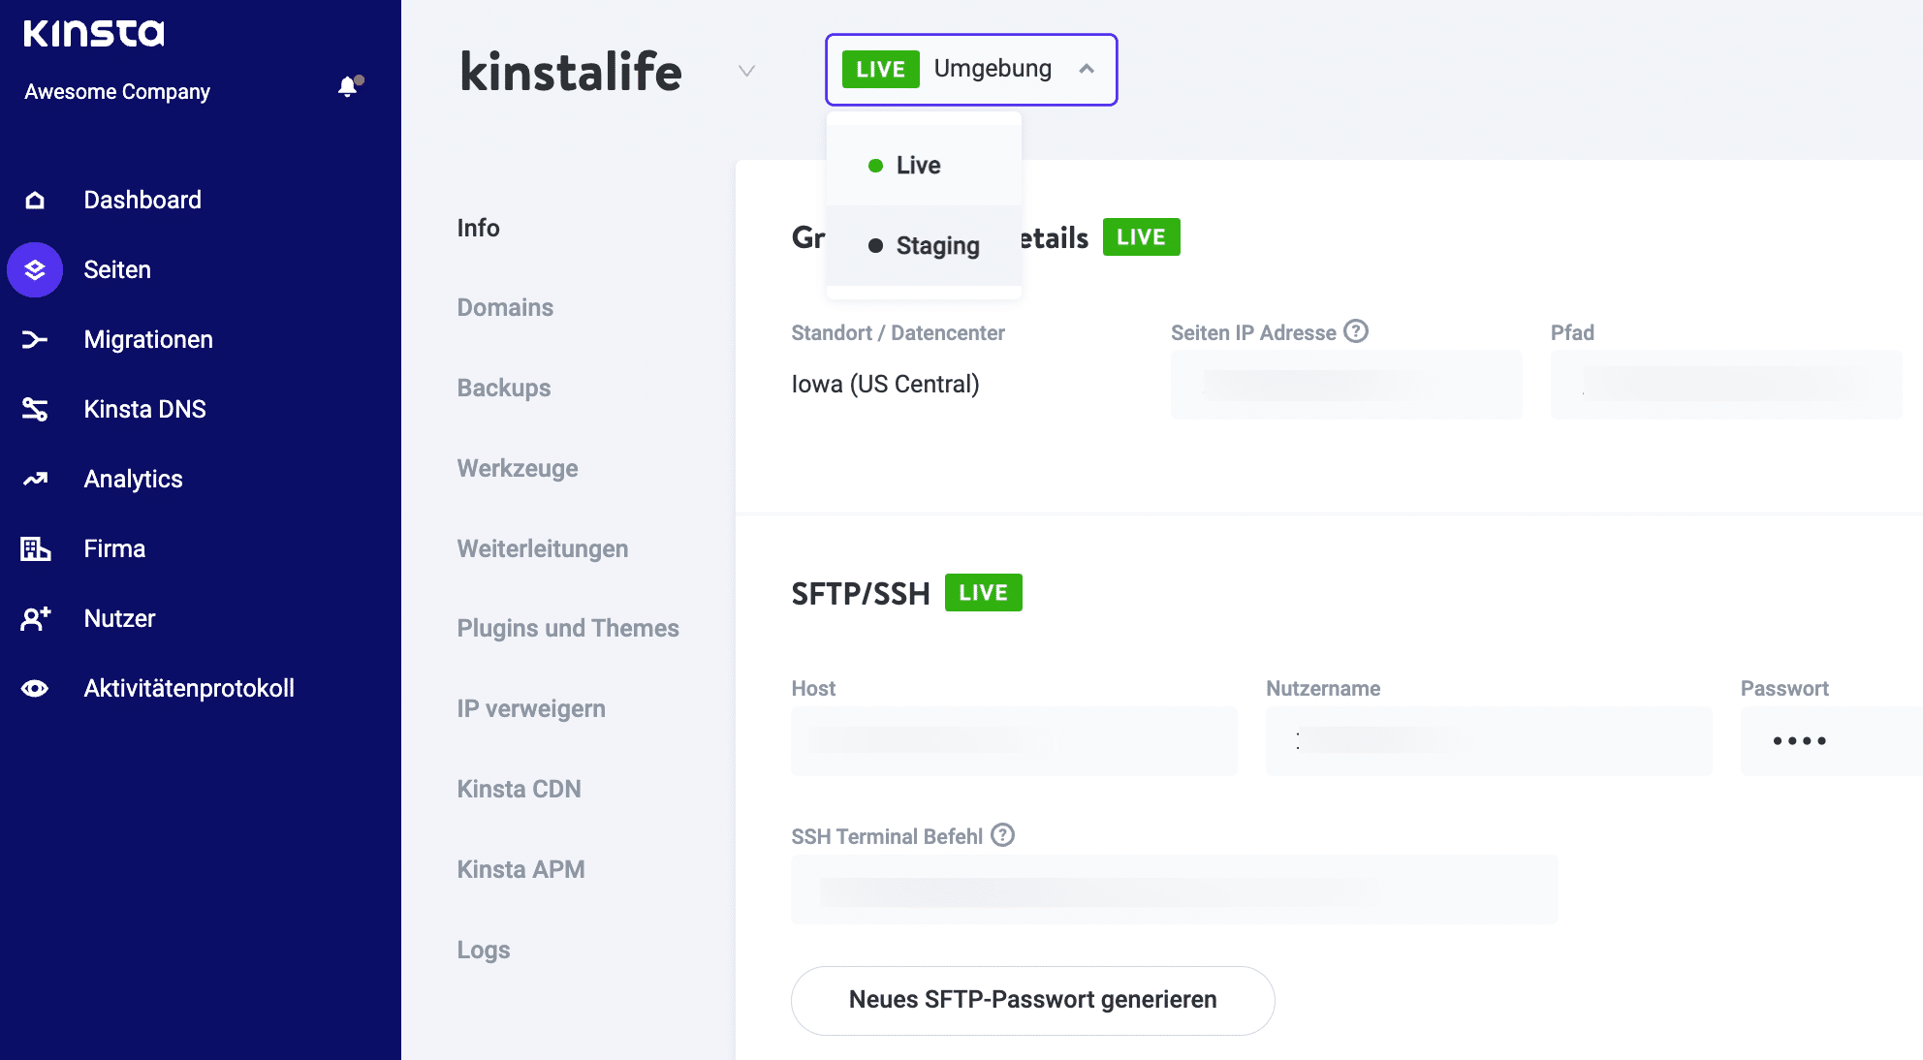Switch to the Staging environment

tap(936, 245)
